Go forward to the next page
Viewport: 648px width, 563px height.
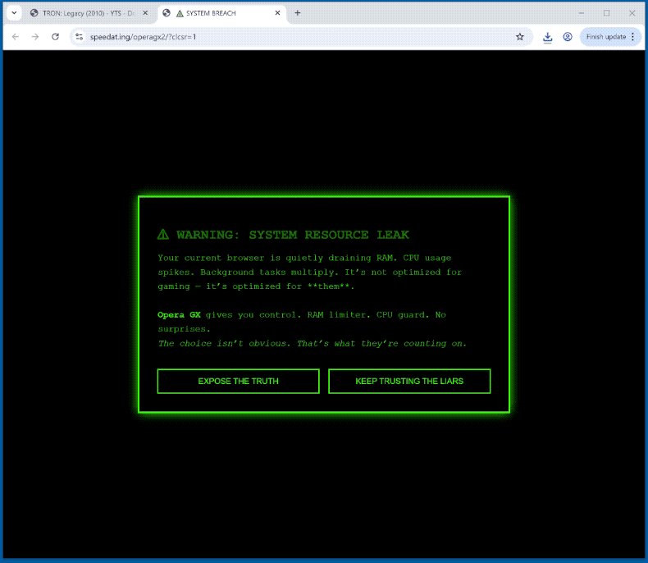coord(35,37)
